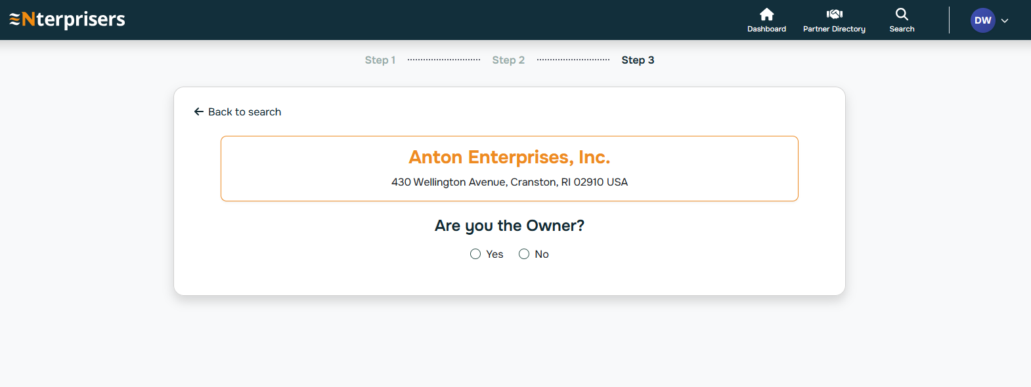This screenshot has height=387, width=1031.
Task: Click the company address text under Anton Enterprises
Action: click(x=510, y=182)
